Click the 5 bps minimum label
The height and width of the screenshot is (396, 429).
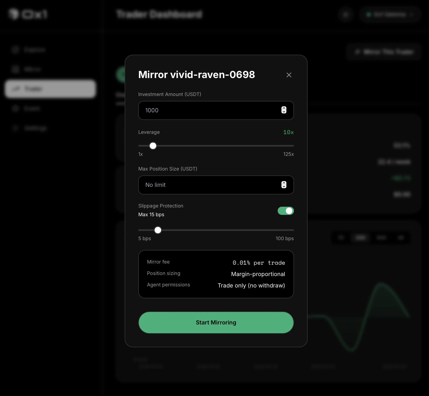pos(145,239)
